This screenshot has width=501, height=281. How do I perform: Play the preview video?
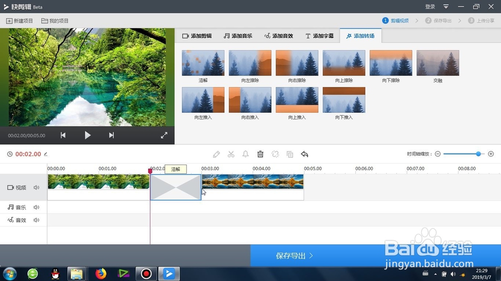click(88, 135)
